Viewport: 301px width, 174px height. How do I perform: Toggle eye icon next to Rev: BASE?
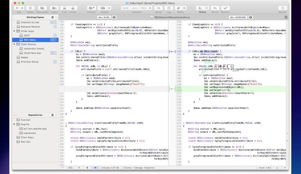[x=114, y=17]
